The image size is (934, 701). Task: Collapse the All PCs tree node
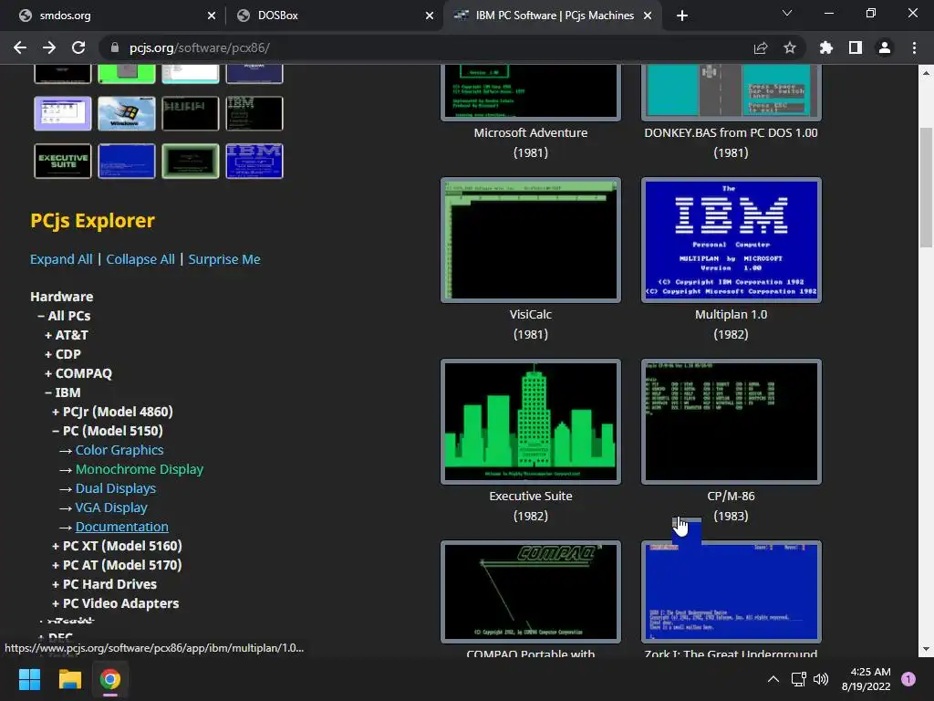64,316
